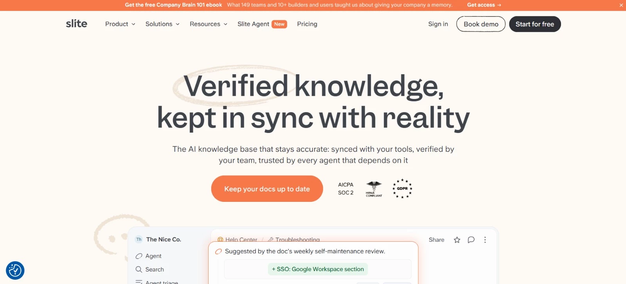This screenshot has height=284, width=626.
Task: Click the Book demo button
Action: pyautogui.click(x=481, y=24)
